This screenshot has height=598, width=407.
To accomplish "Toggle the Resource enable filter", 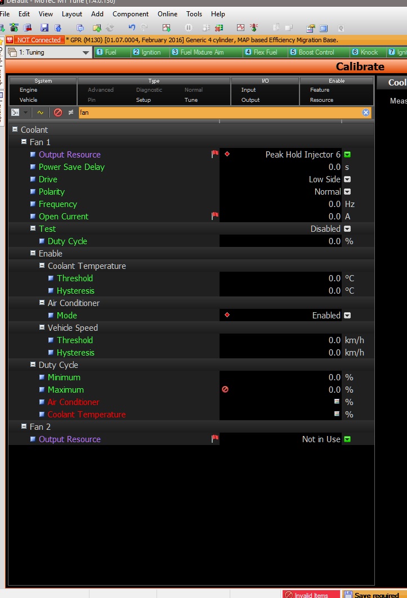I will coord(321,100).
